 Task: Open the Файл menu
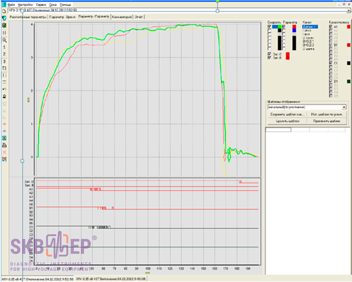11,5
